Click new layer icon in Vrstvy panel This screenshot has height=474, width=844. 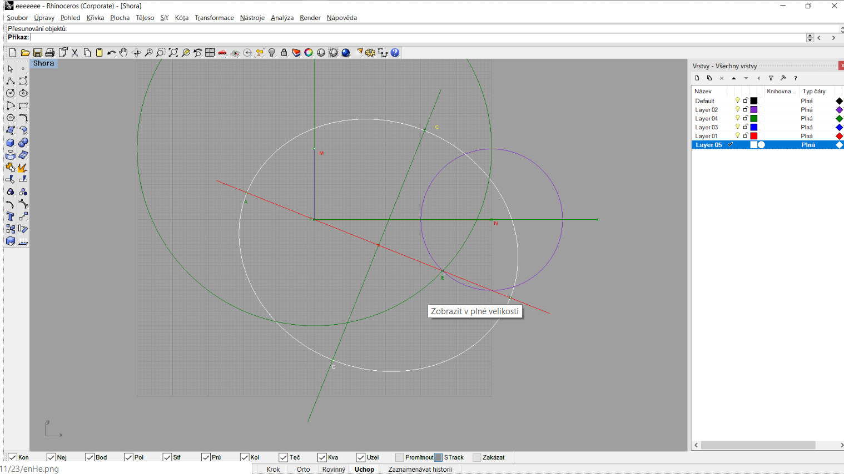tap(697, 78)
